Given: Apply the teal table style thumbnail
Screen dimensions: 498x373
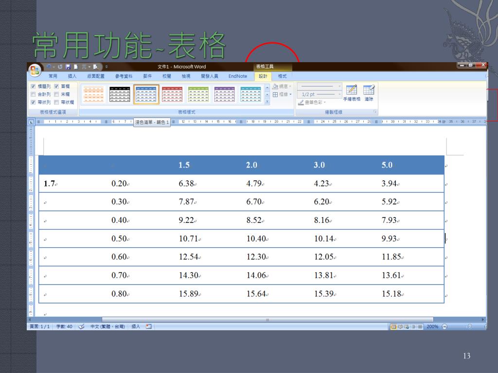Looking at the screenshot, I should pos(250,94).
